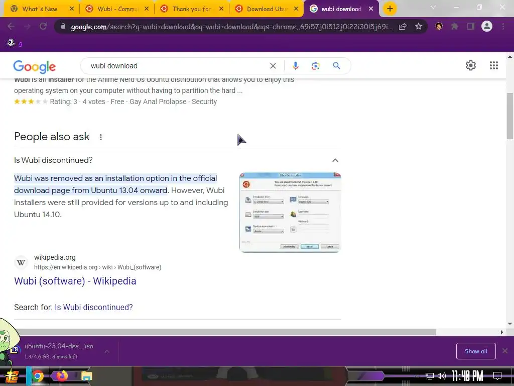Open the Google apps grid
Viewport: 514px width, 386px height.
coord(494,65)
